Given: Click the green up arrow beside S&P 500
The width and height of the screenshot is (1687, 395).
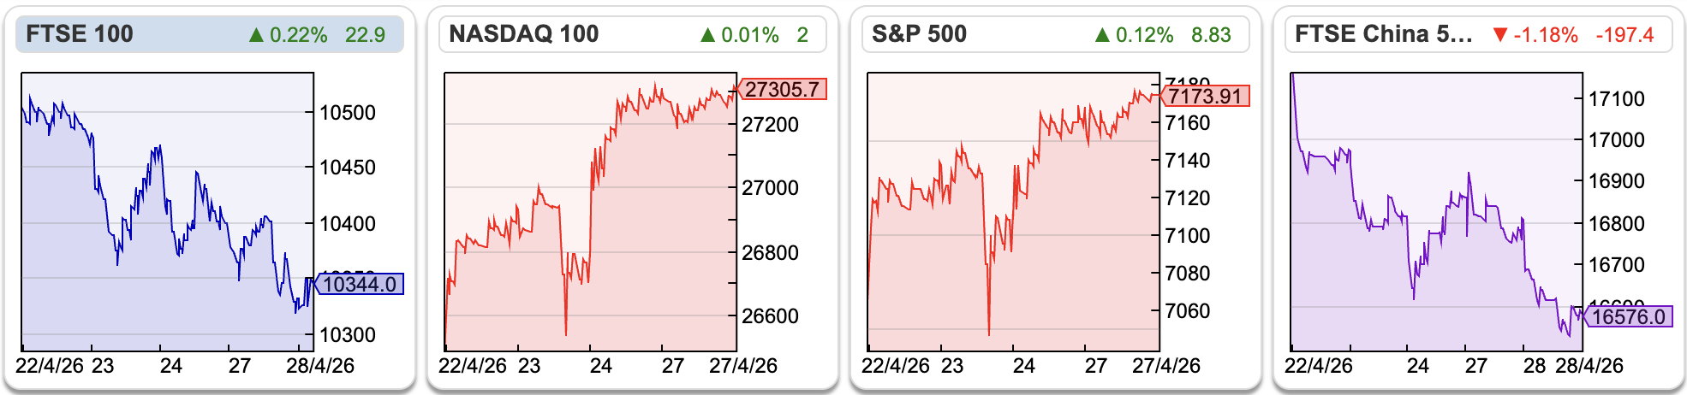Looking at the screenshot, I should click(x=1102, y=35).
